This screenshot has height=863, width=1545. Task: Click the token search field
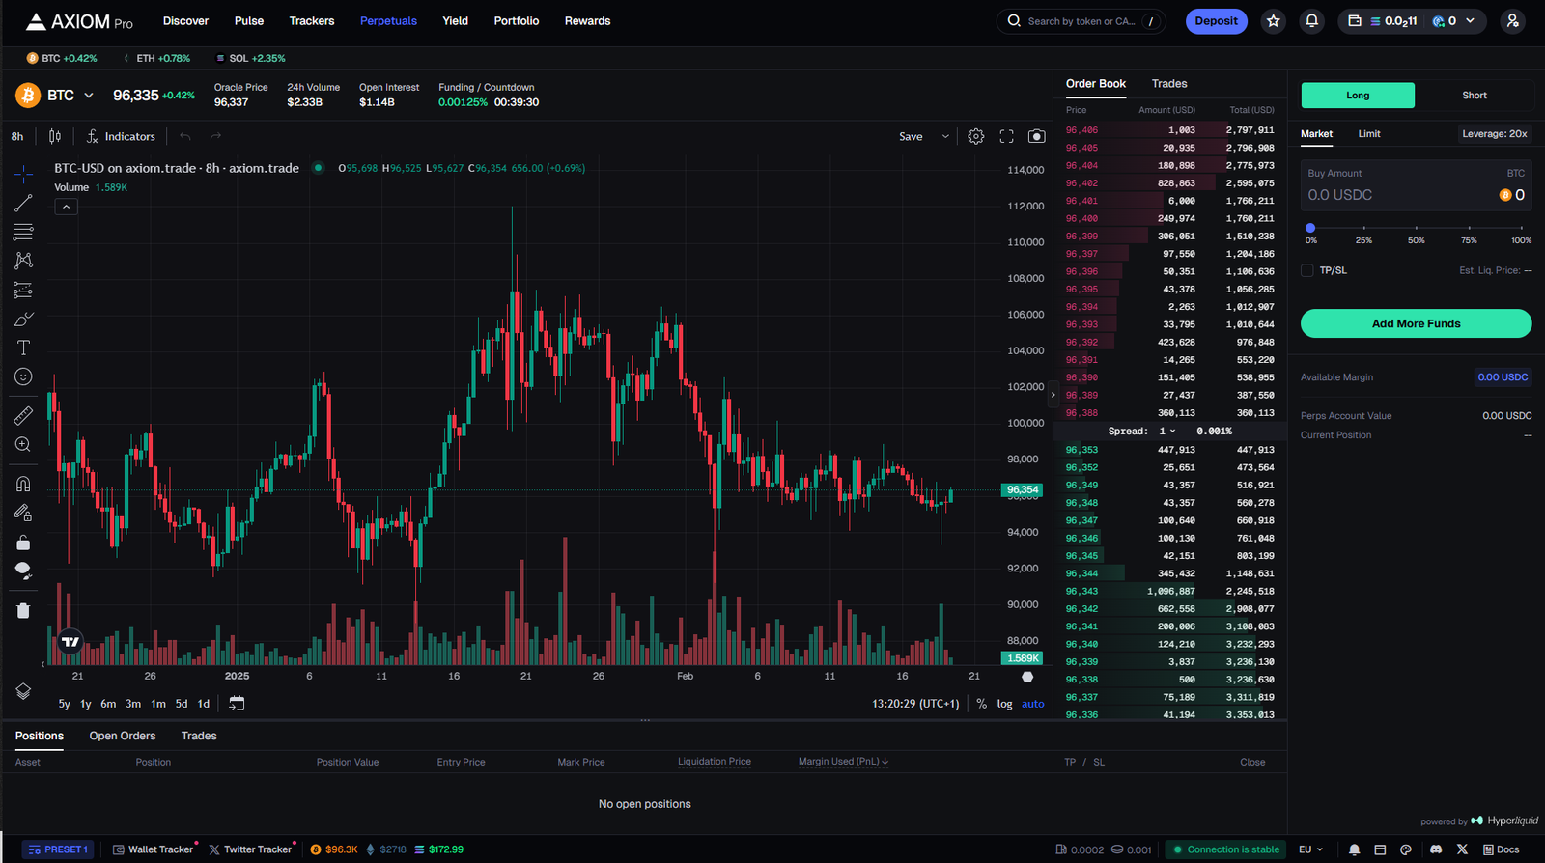pos(1081,21)
